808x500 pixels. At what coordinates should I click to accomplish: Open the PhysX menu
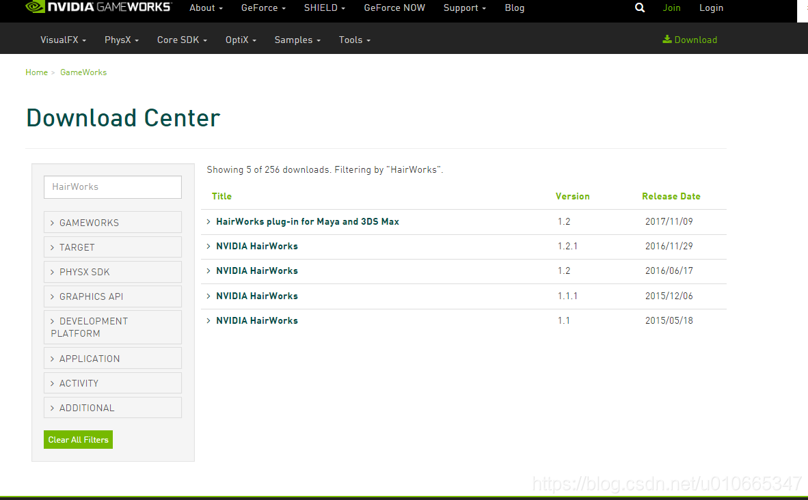point(122,40)
